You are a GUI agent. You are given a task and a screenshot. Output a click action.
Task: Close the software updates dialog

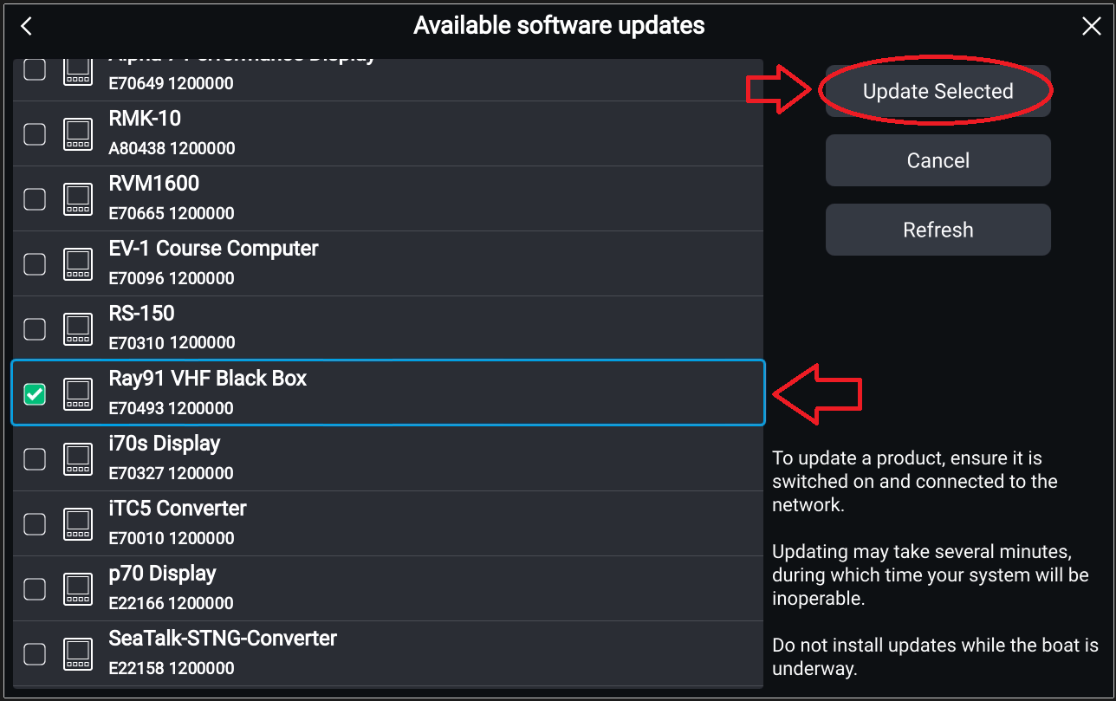click(1092, 26)
